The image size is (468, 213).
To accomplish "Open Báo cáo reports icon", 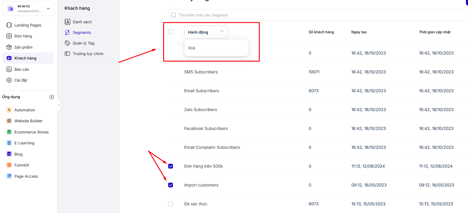I will coord(9,69).
